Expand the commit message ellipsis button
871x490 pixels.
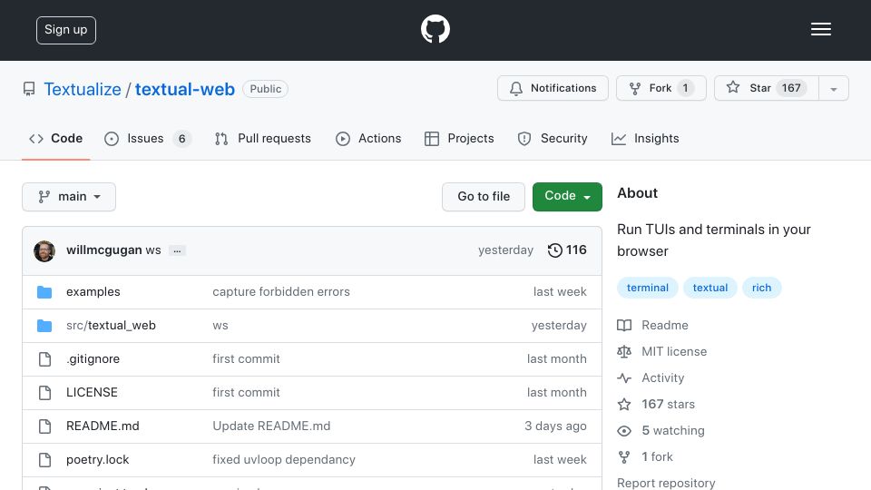point(177,251)
